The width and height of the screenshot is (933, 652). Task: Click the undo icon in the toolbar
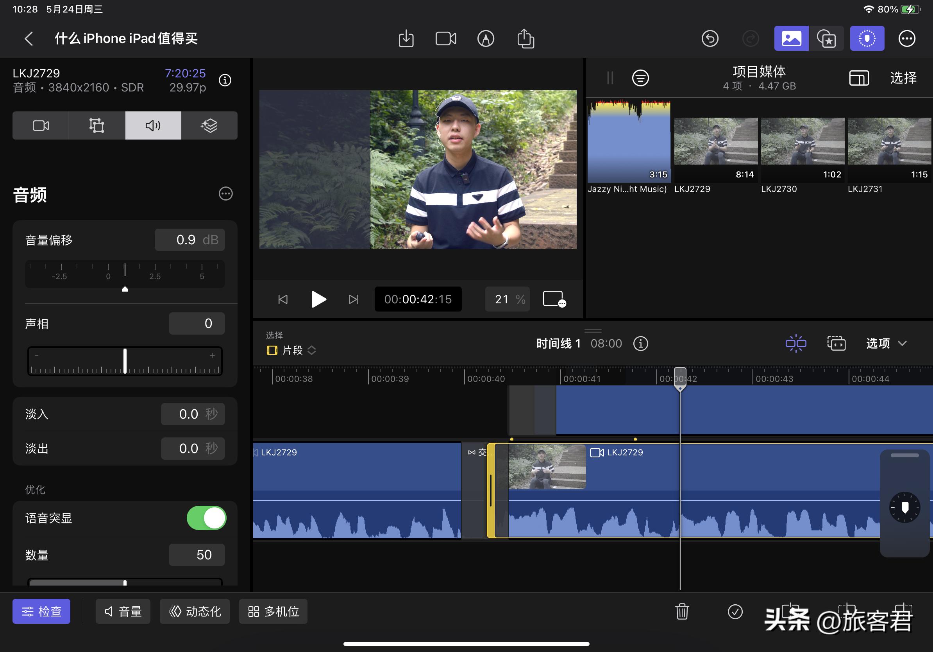(x=710, y=38)
